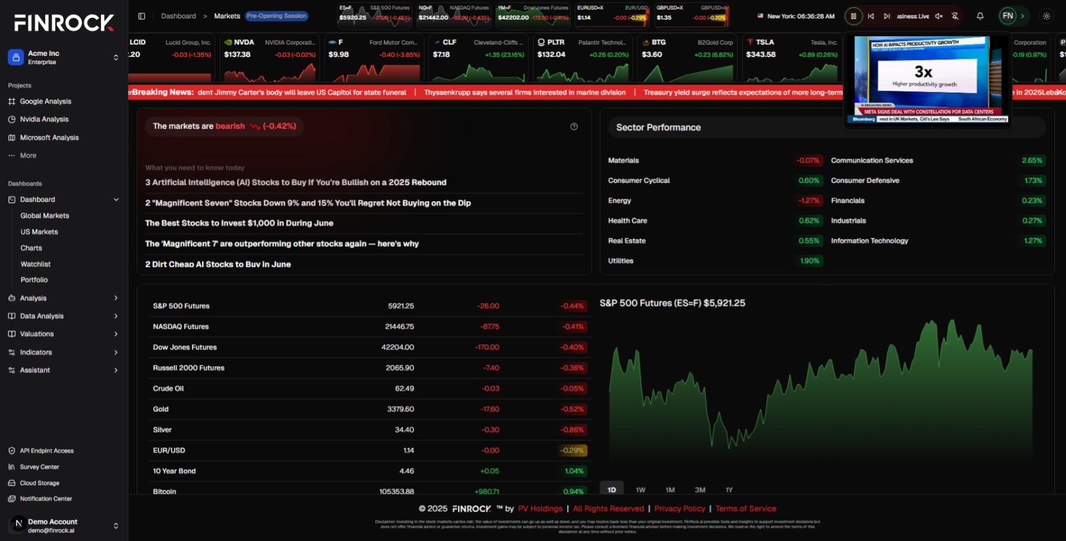Switch chart to 1Y range

click(729, 490)
